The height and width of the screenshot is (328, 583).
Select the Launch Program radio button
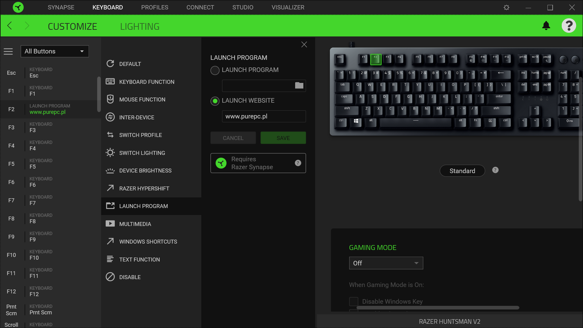pos(215,70)
